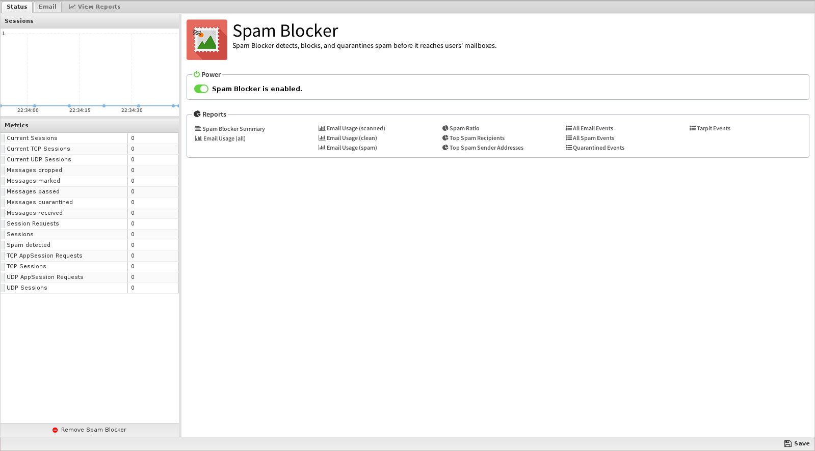Select the Messages quarantined metric row
The width and height of the screenshot is (815, 451).
click(90, 202)
